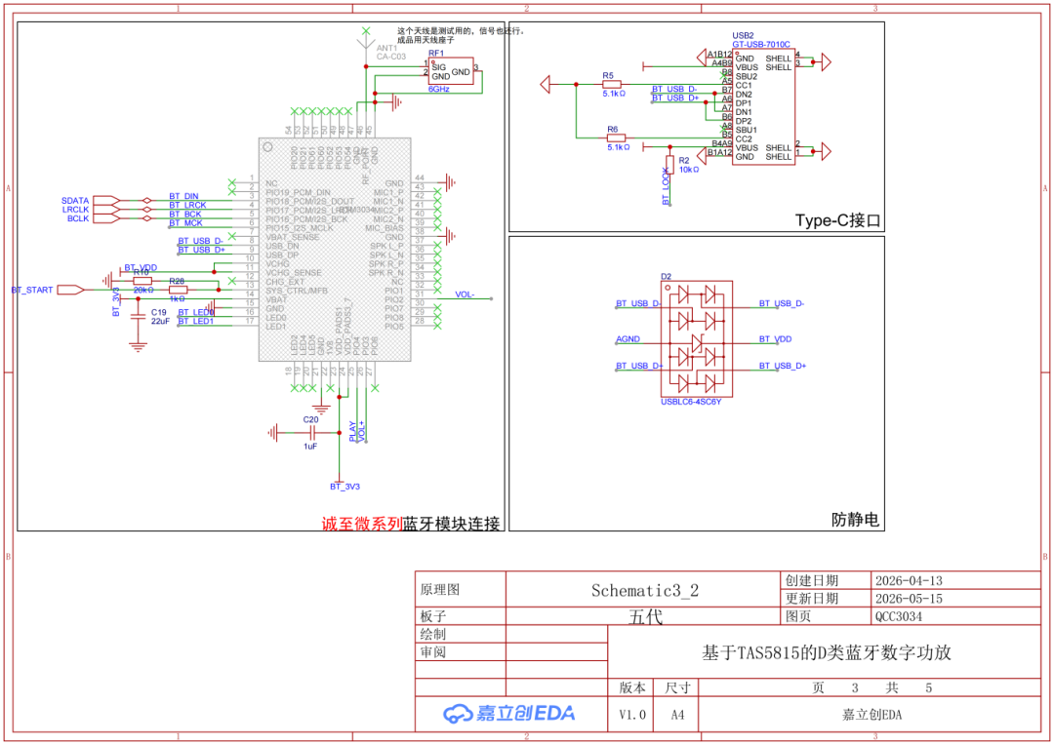1054x745 pixels.
Task: Click the 基于TAS5815的D类蓝牙数字功放 project title
Action: click(x=827, y=652)
